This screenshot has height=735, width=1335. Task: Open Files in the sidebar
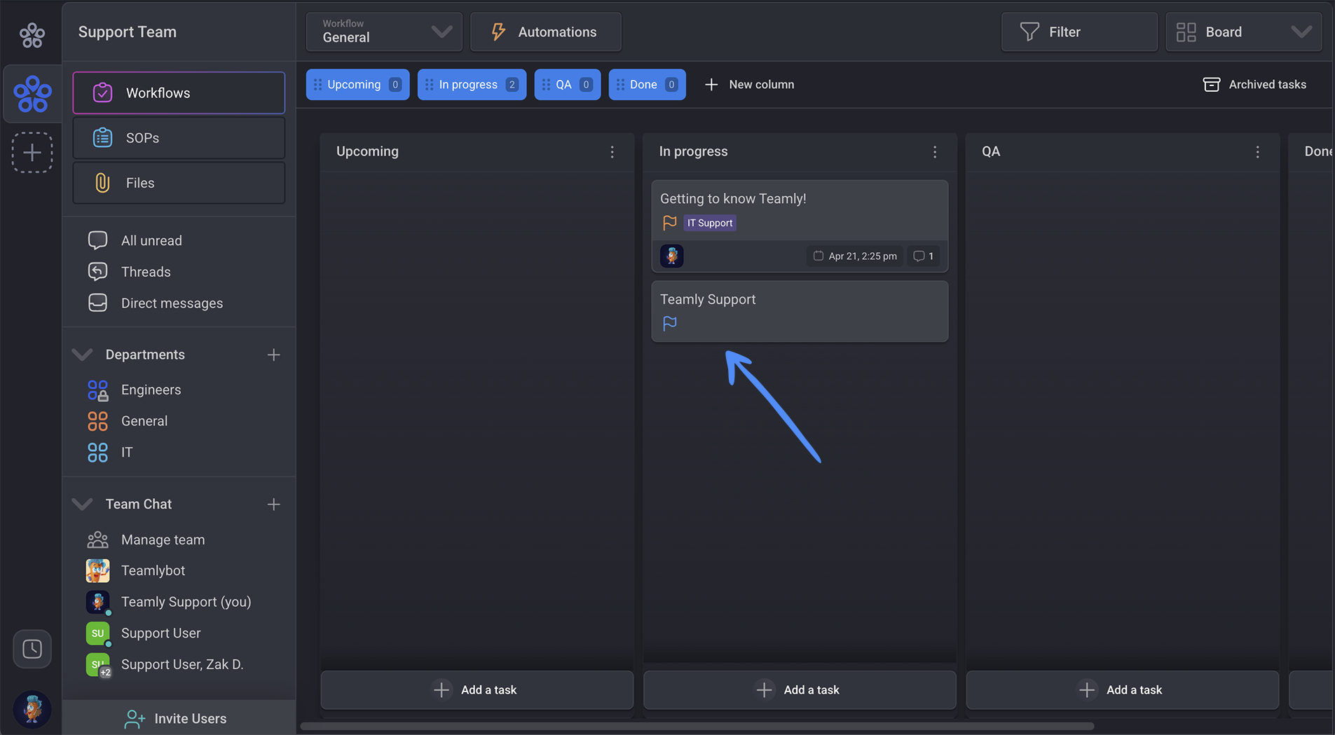click(x=179, y=183)
